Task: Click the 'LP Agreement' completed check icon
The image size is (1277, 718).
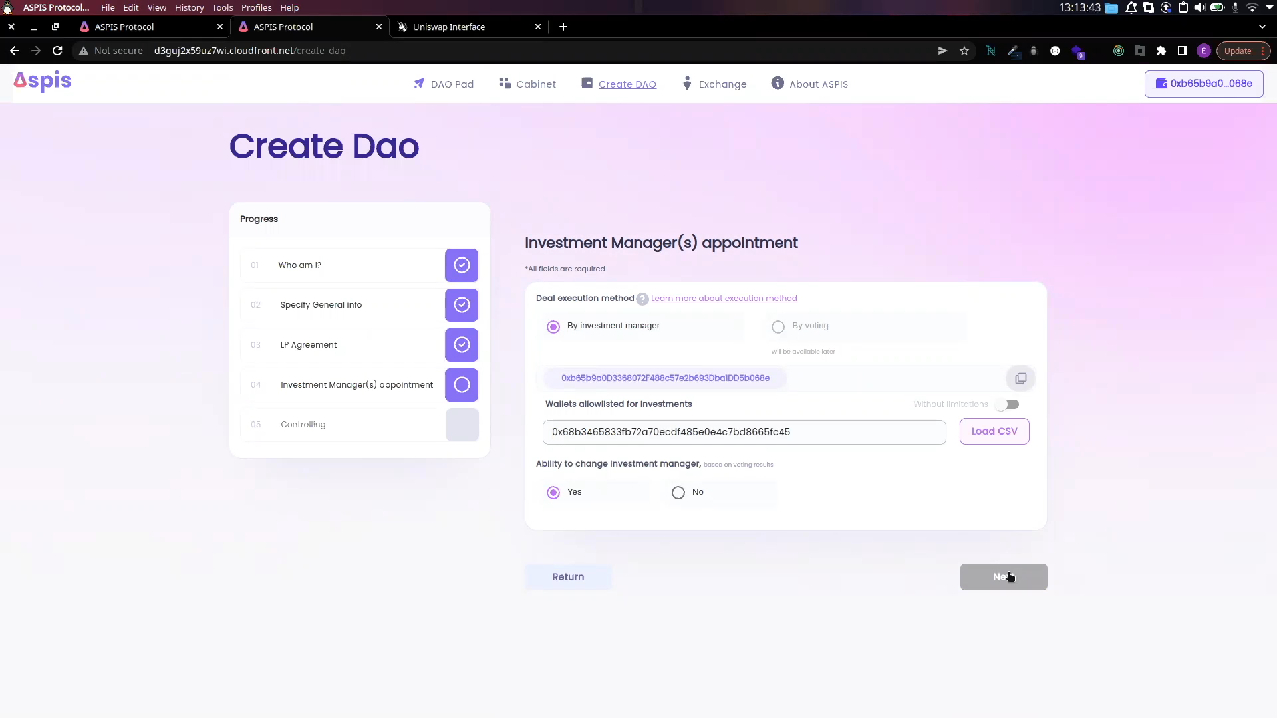Action: pos(462,345)
